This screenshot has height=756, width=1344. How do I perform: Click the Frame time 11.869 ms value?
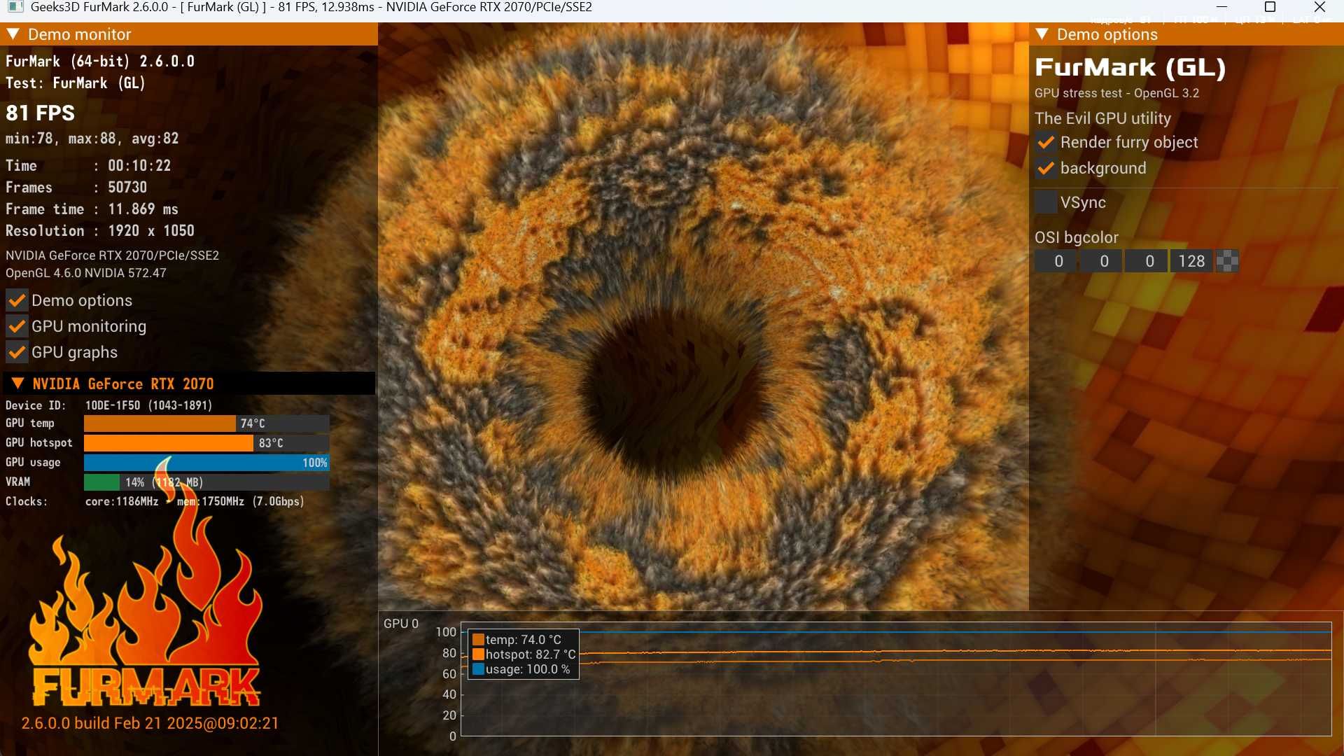[x=143, y=209]
